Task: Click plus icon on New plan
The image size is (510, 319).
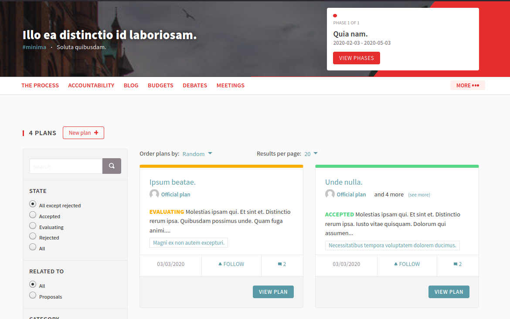Action: pyautogui.click(x=96, y=133)
